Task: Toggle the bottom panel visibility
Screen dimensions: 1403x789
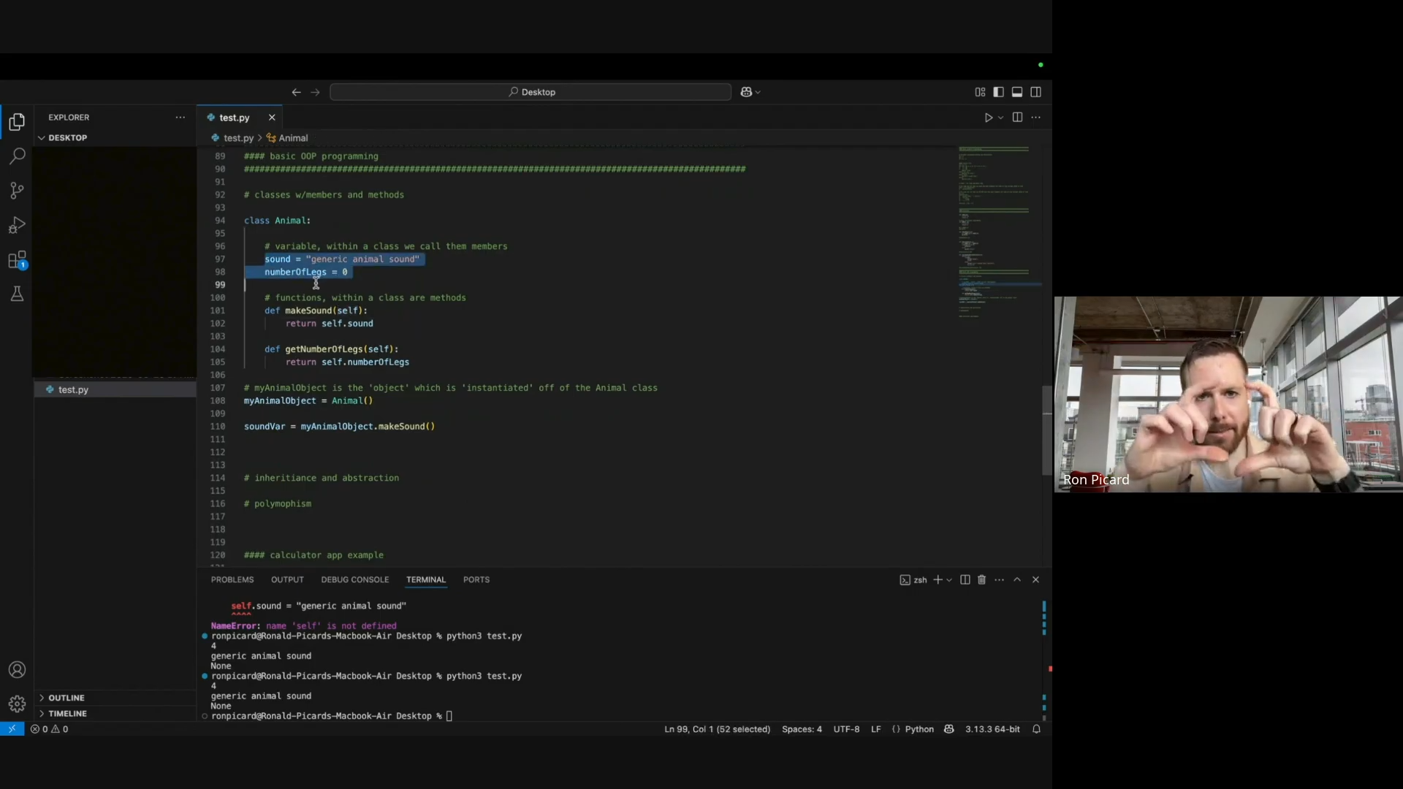Action: 1017,92
